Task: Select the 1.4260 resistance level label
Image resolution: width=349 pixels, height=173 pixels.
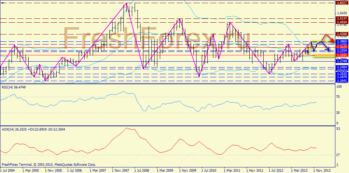Action: click(x=341, y=34)
